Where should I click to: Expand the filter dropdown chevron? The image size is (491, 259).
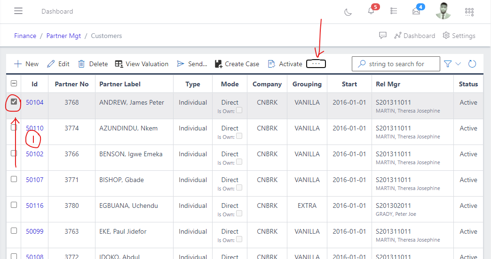(459, 64)
